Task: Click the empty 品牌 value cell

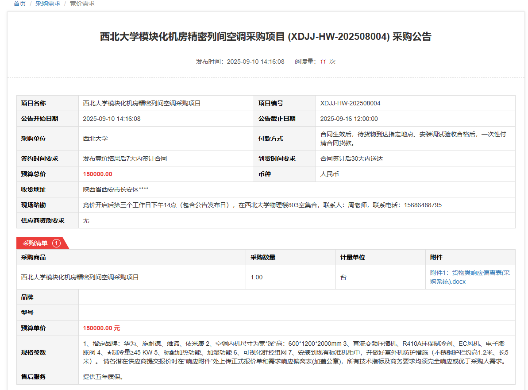Action: [297, 297]
